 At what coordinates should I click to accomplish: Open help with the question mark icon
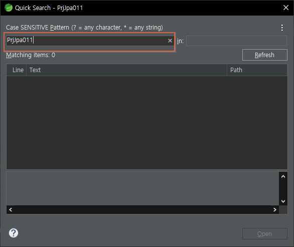click(x=14, y=233)
